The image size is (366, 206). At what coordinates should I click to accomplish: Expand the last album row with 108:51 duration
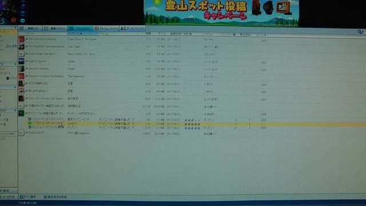coord(27,133)
